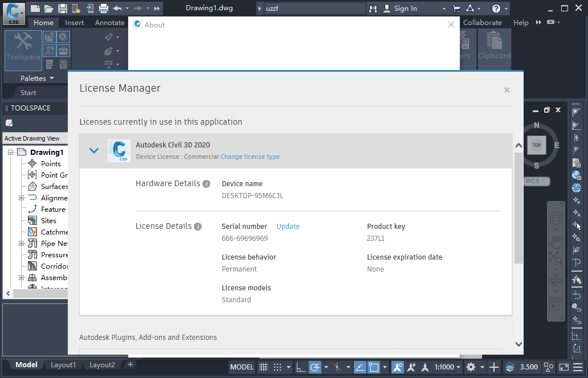The width and height of the screenshot is (588, 378).
Task: Click the annotation monitor plus icon
Action: click(x=494, y=367)
